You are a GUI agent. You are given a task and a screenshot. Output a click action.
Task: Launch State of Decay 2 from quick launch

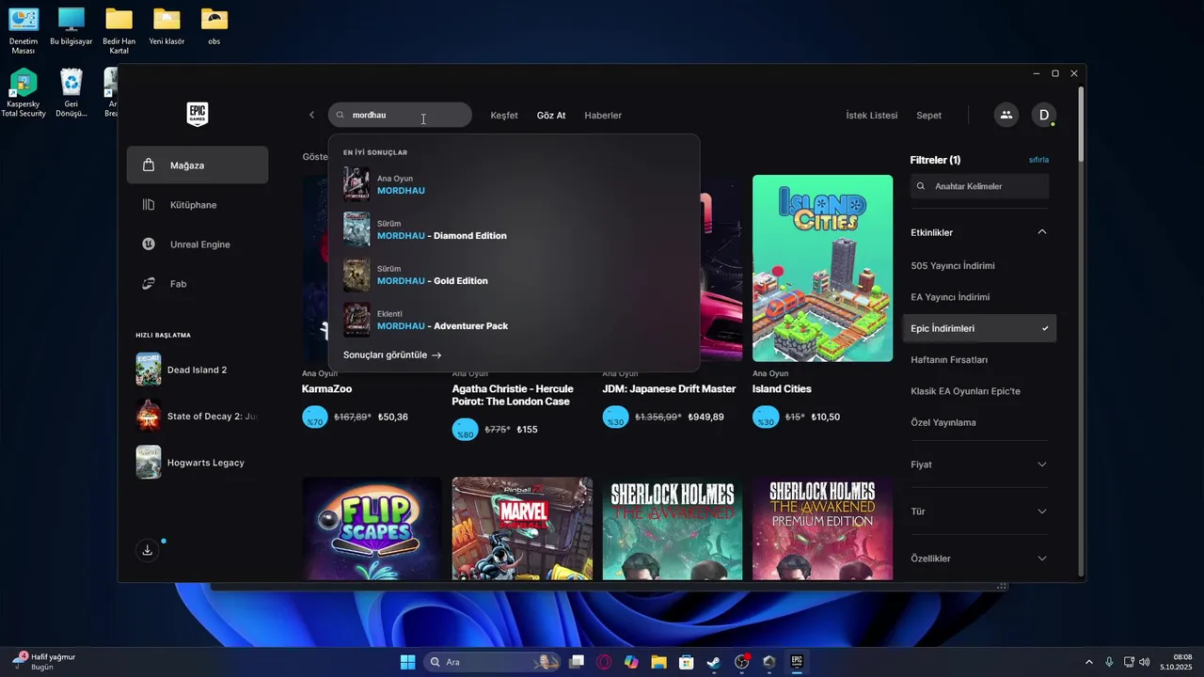pos(198,416)
